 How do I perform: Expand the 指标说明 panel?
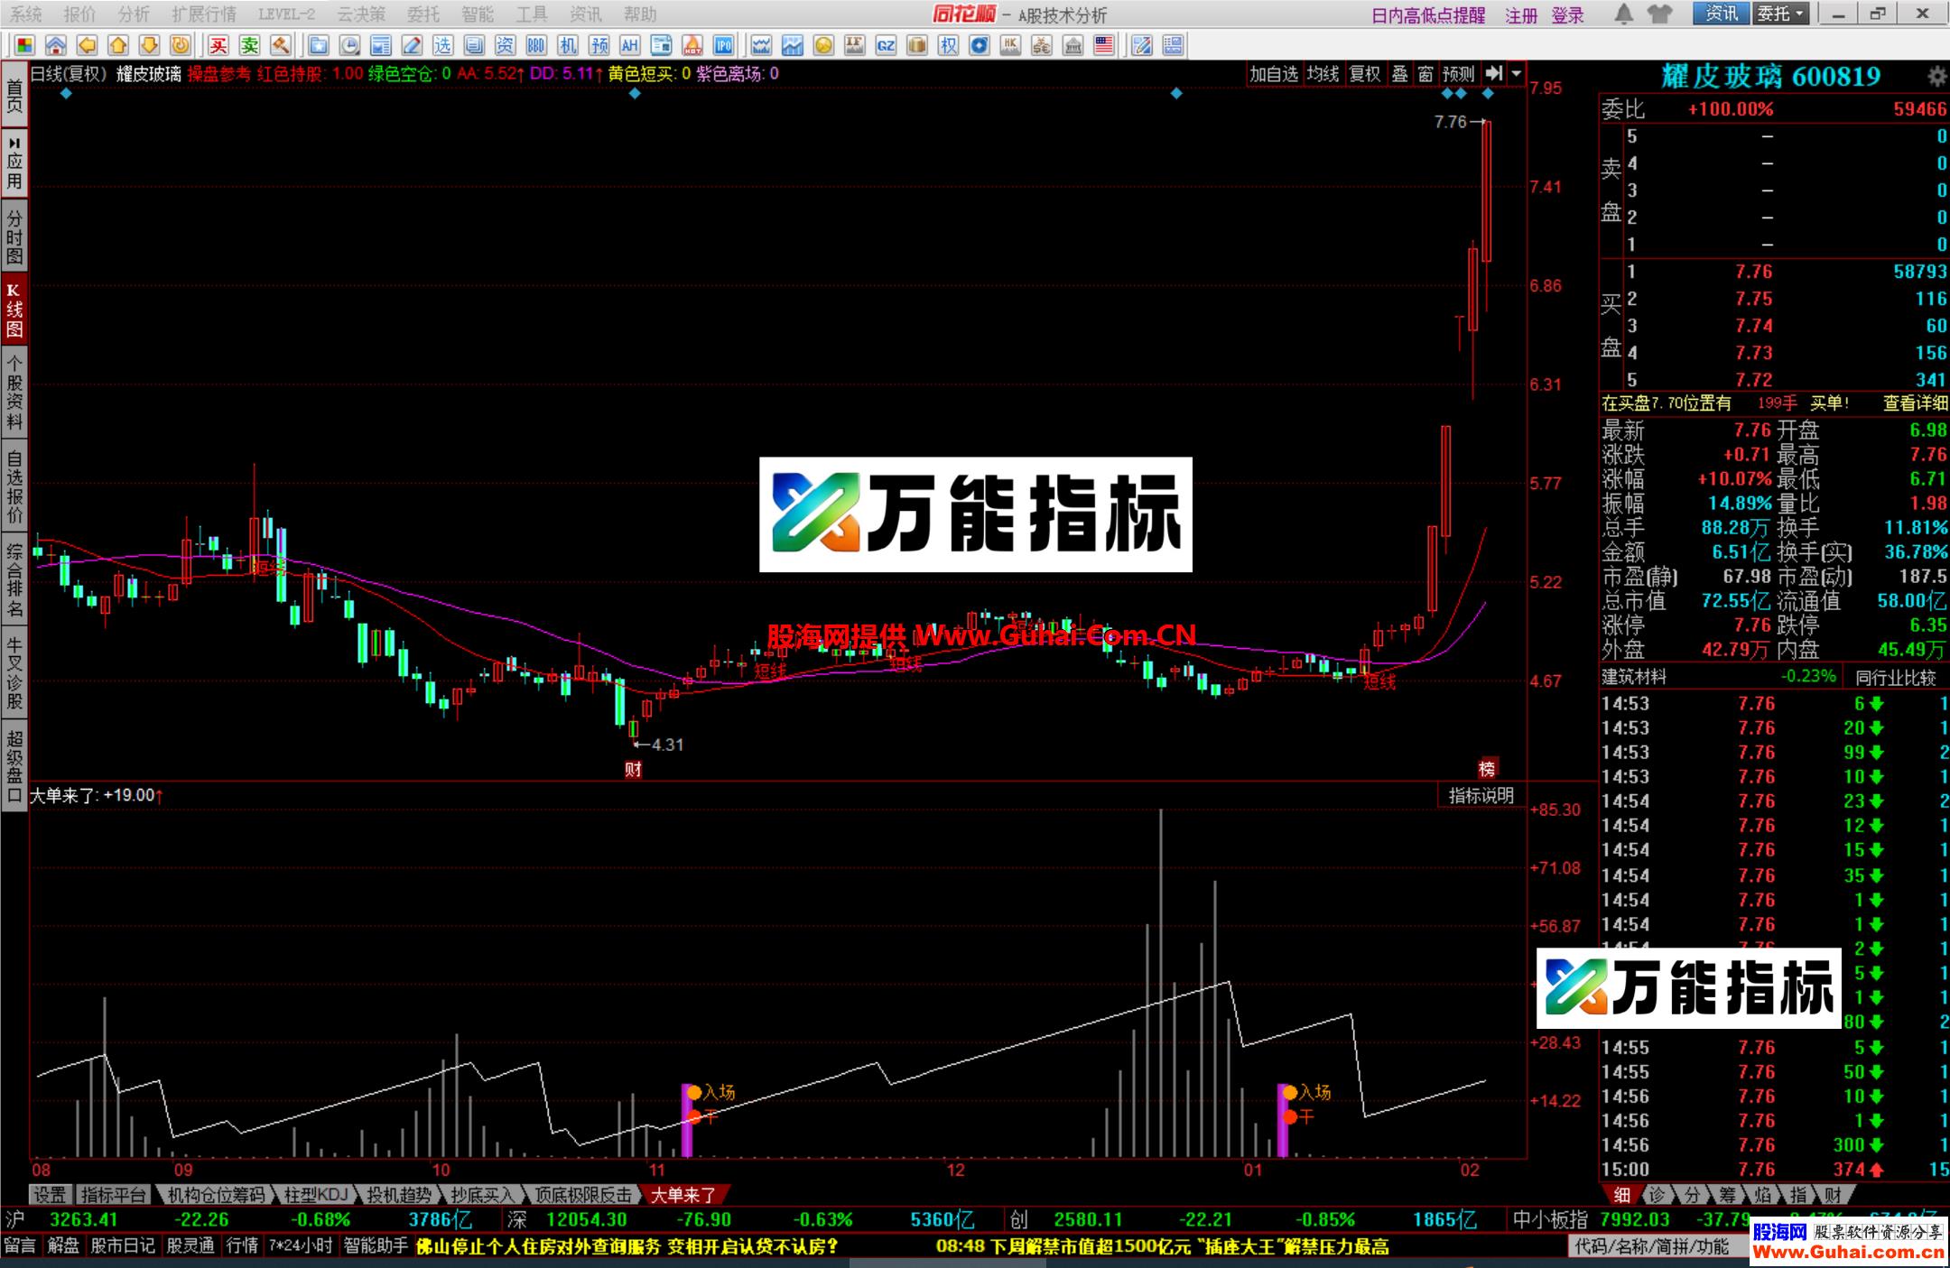pos(1481,796)
